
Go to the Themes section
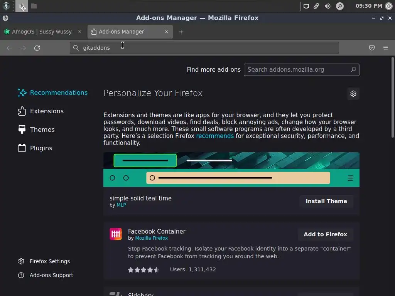[36, 129]
